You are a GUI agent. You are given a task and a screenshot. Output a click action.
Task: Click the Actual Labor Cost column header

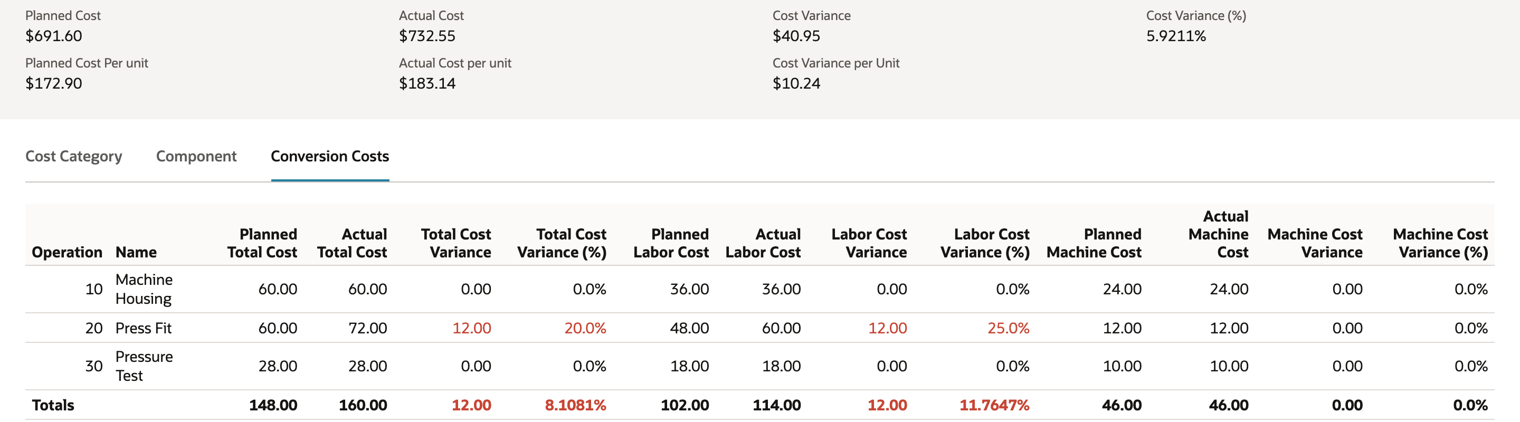(763, 243)
